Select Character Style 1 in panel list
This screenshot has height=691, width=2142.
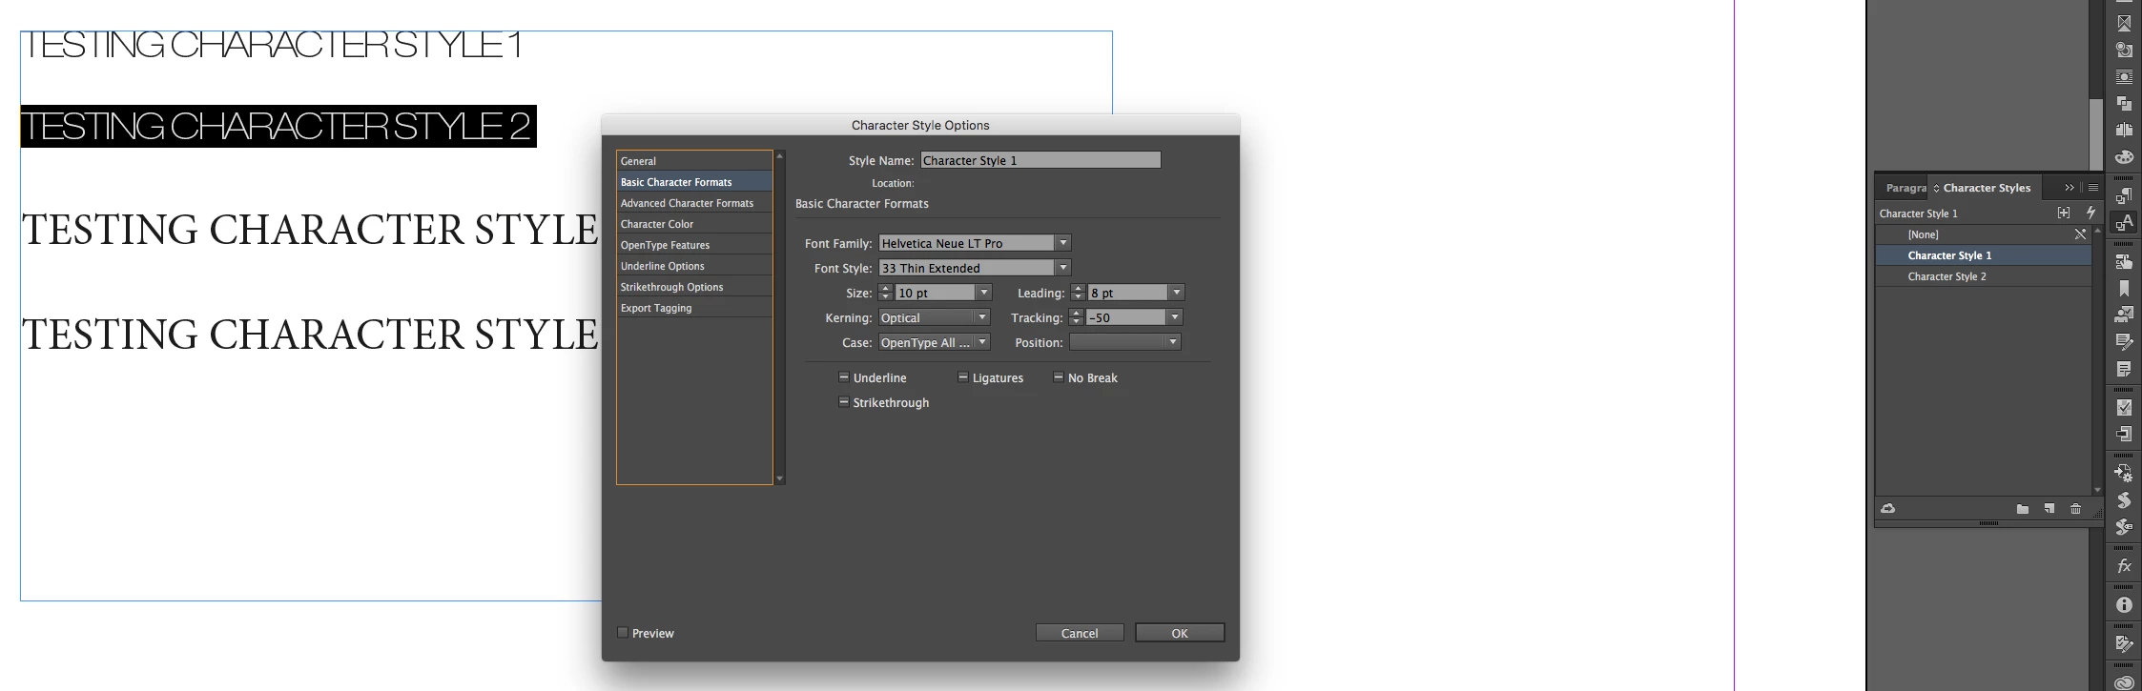click(1983, 255)
